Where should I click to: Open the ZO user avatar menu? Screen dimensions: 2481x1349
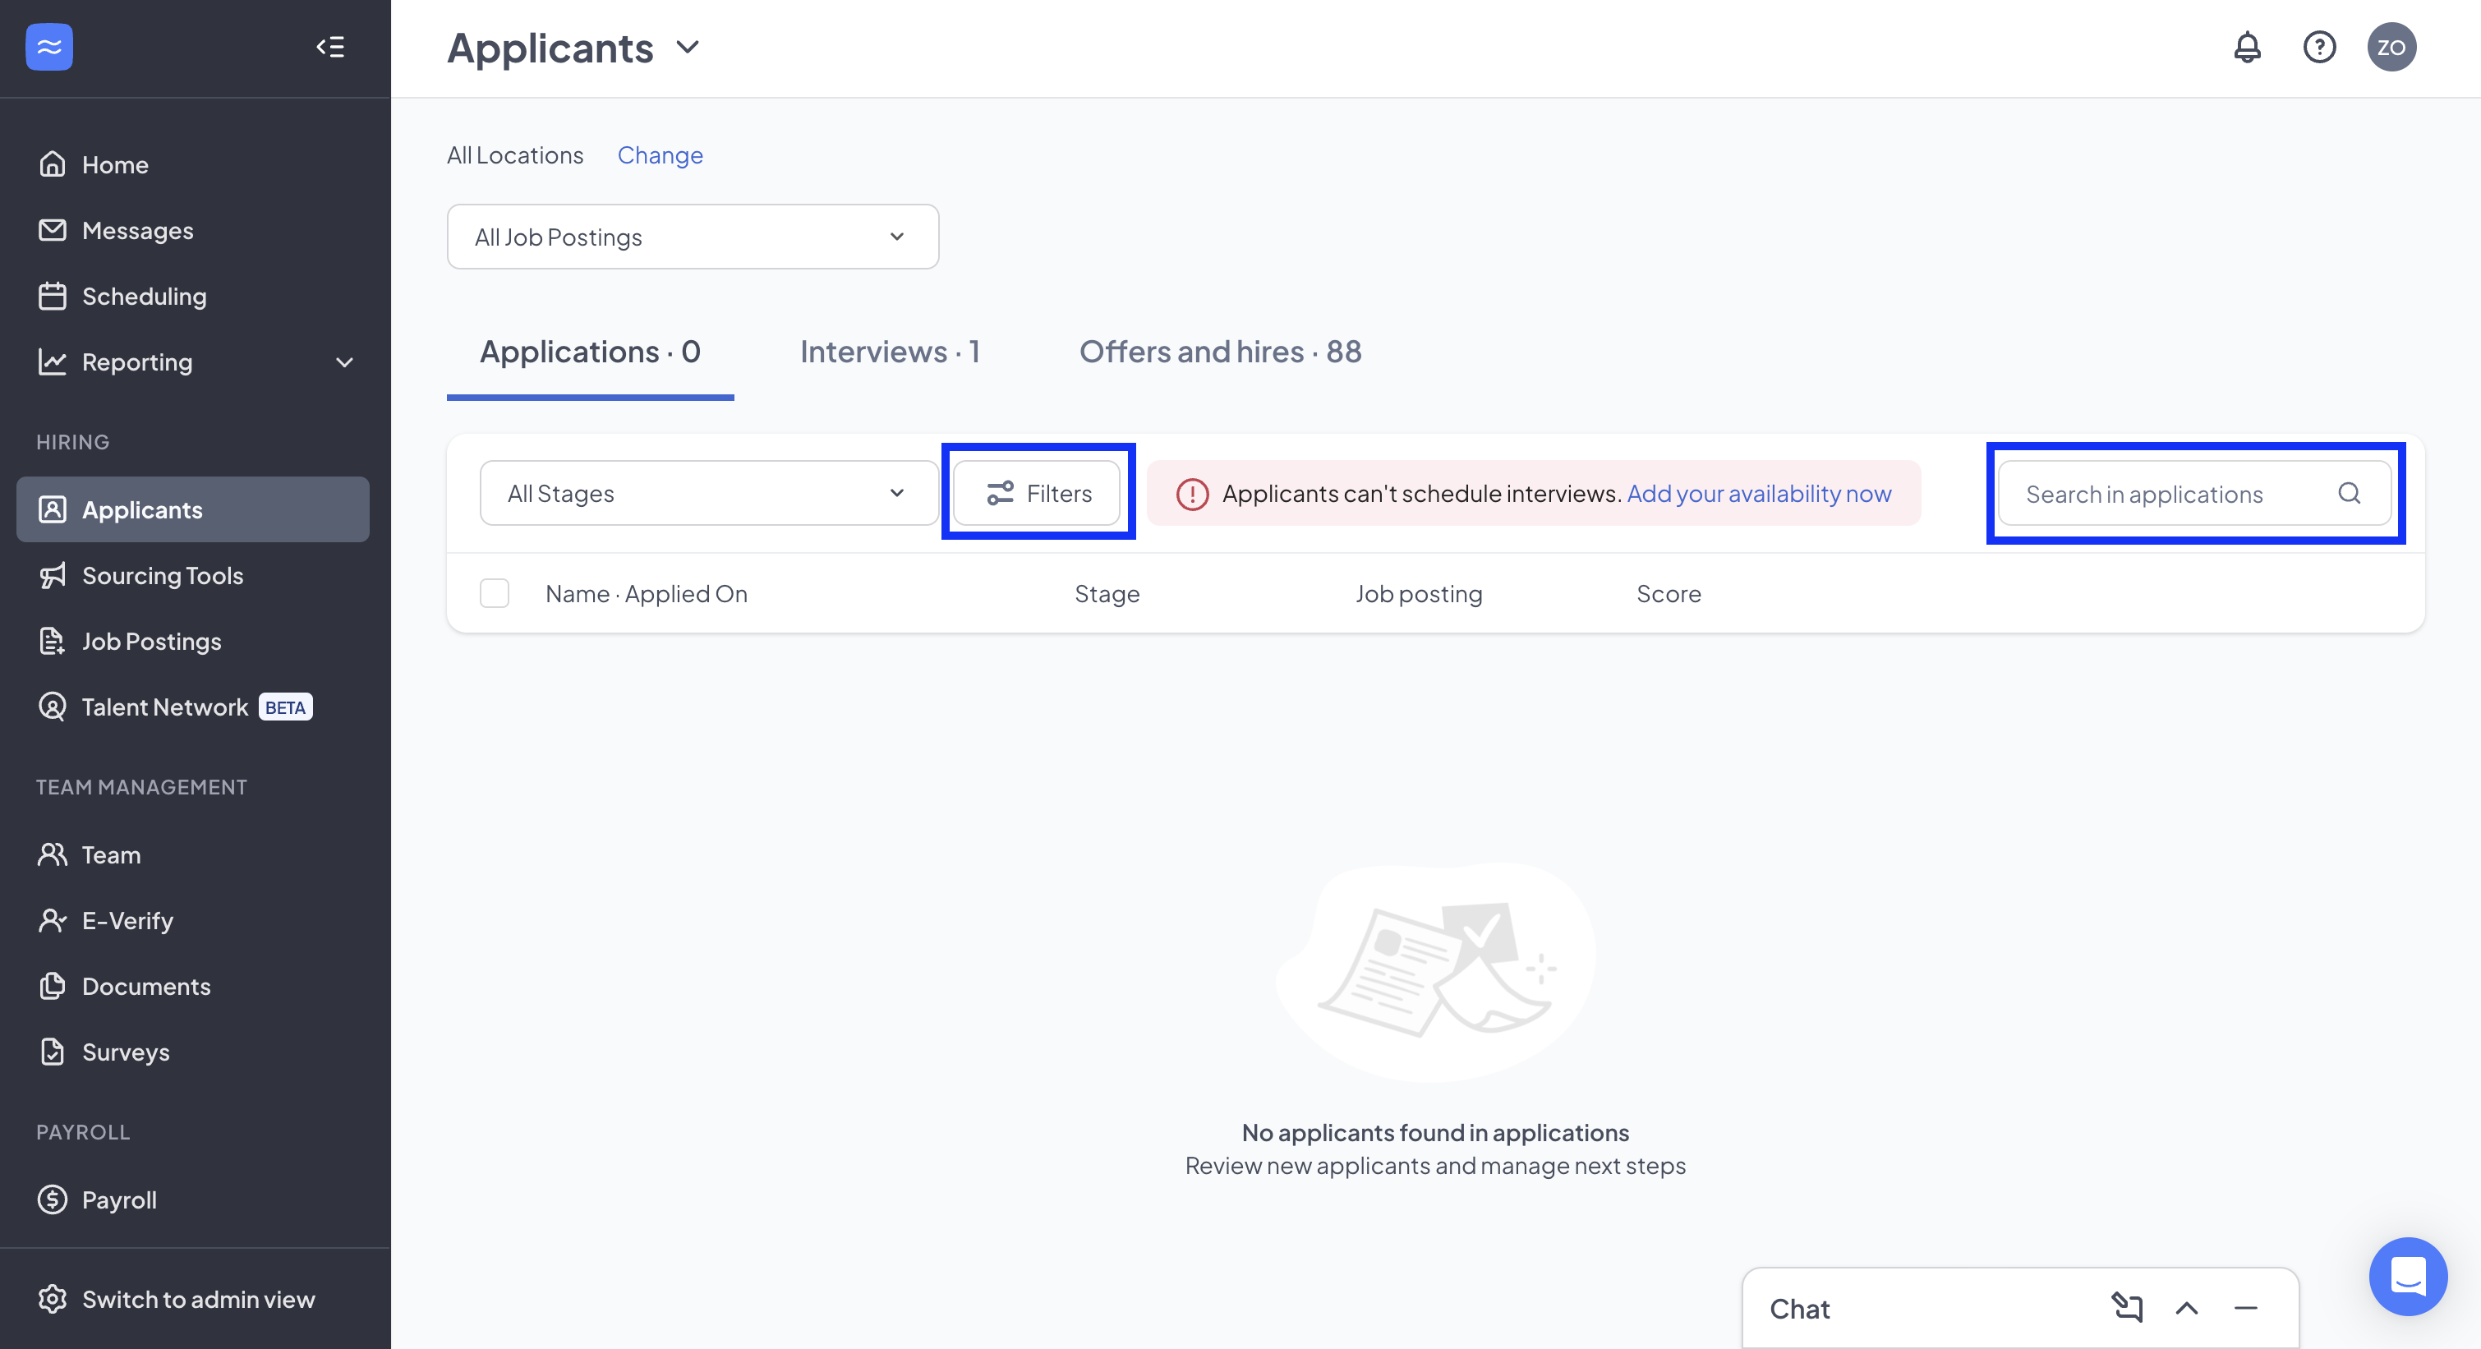point(2391,47)
